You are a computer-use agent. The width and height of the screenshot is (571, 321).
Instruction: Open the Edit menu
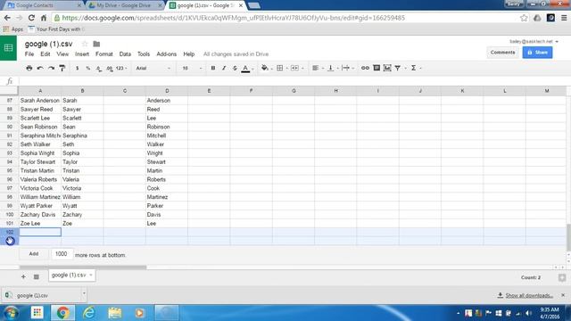click(x=46, y=53)
